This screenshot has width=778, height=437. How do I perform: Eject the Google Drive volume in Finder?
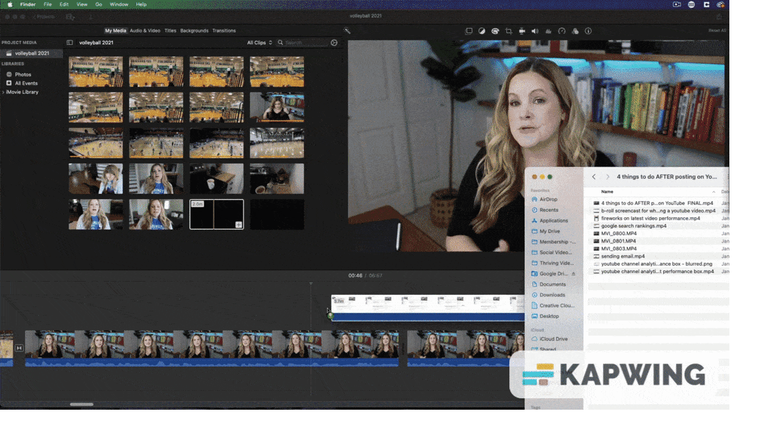click(x=573, y=274)
